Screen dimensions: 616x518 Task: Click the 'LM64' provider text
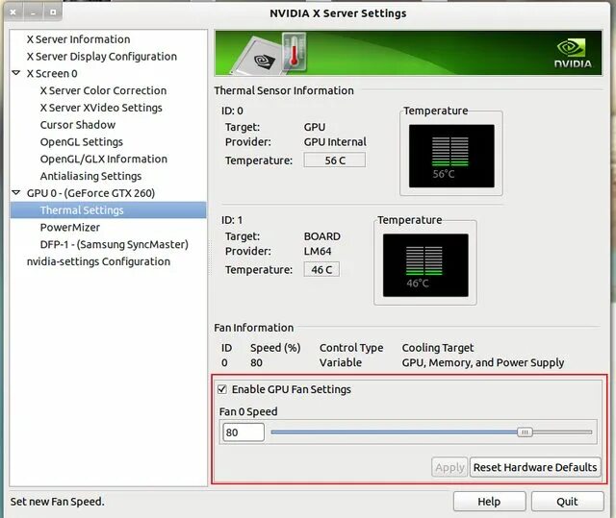click(318, 251)
